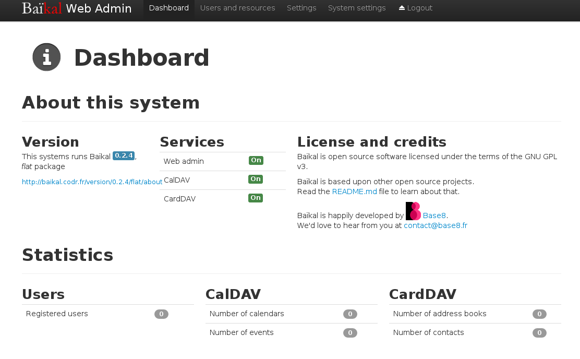The width and height of the screenshot is (580, 359).
Task: Open the Settings menu item
Action: click(301, 8)
